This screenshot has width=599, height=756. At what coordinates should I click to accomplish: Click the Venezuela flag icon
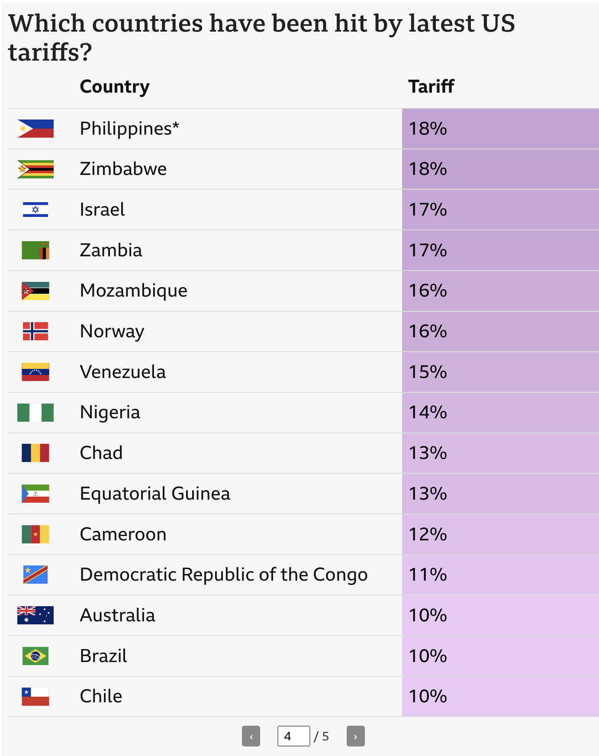(35, 372)
